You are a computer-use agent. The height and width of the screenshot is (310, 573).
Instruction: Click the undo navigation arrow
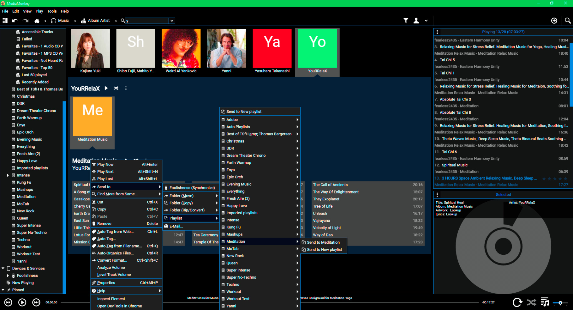pyautogui.click(x=15, y=21)
